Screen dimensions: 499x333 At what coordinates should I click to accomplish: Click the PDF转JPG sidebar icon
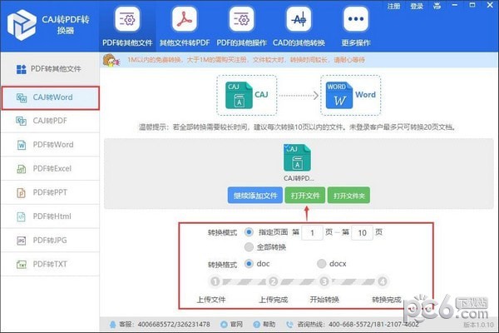point(22,241)
